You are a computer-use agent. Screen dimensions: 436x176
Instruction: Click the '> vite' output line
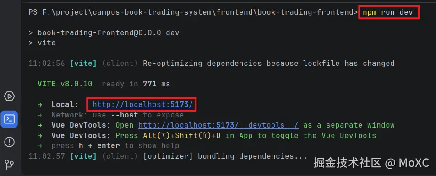coord(42,43)
